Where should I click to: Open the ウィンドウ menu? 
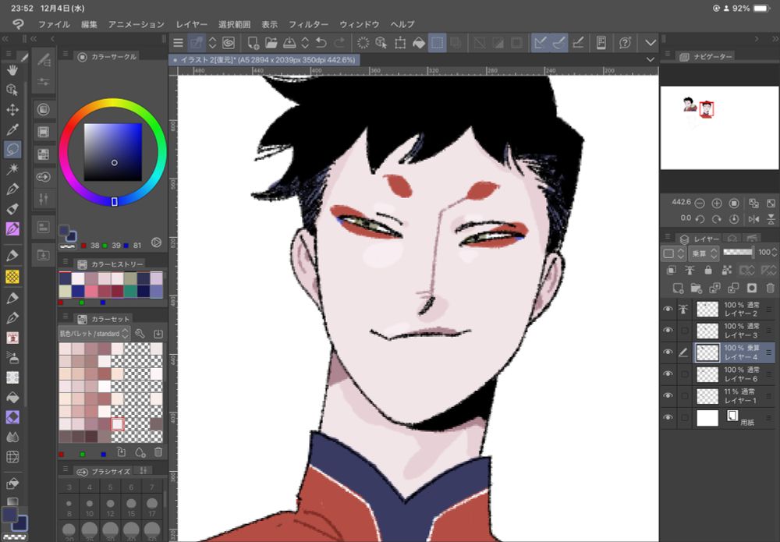[x=360, y=24]
